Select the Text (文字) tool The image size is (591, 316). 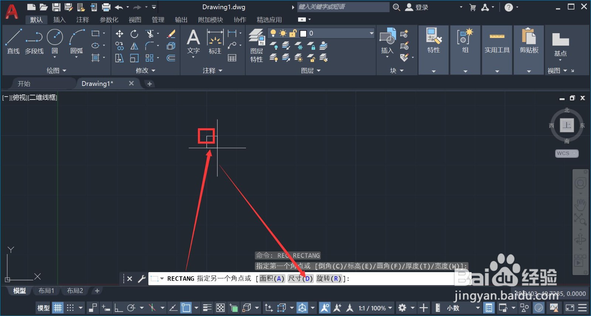[x=193, y=42]
